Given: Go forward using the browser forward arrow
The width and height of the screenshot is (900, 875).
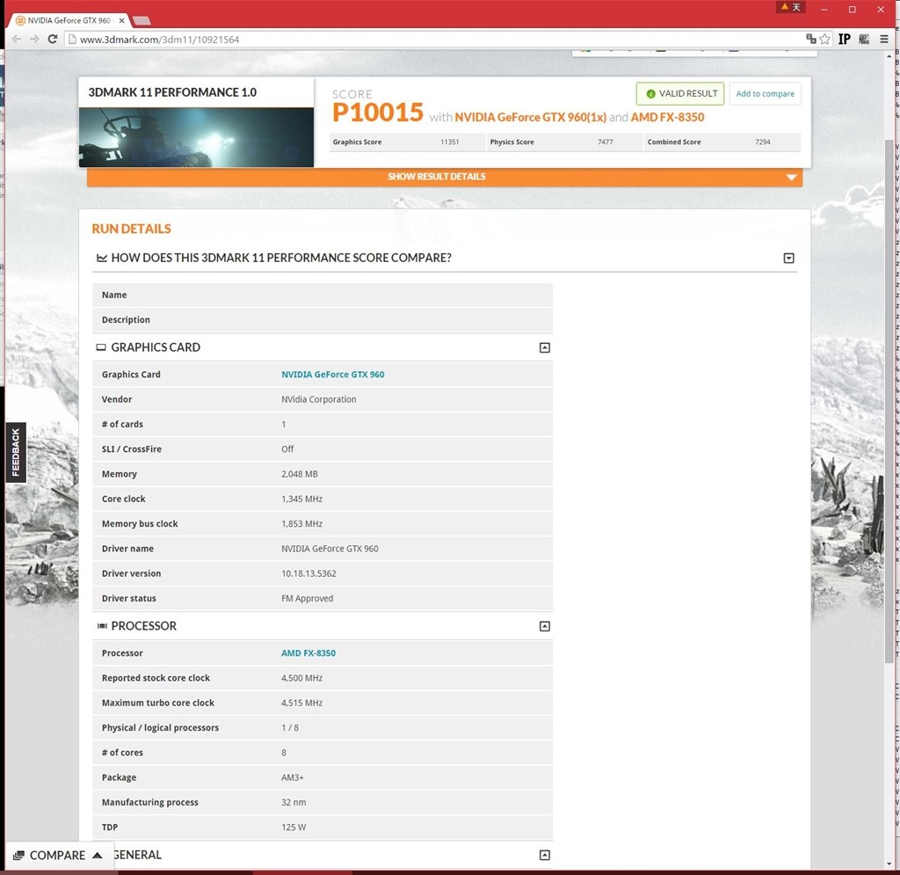Looking at the screenshot, I should (34, 39).
